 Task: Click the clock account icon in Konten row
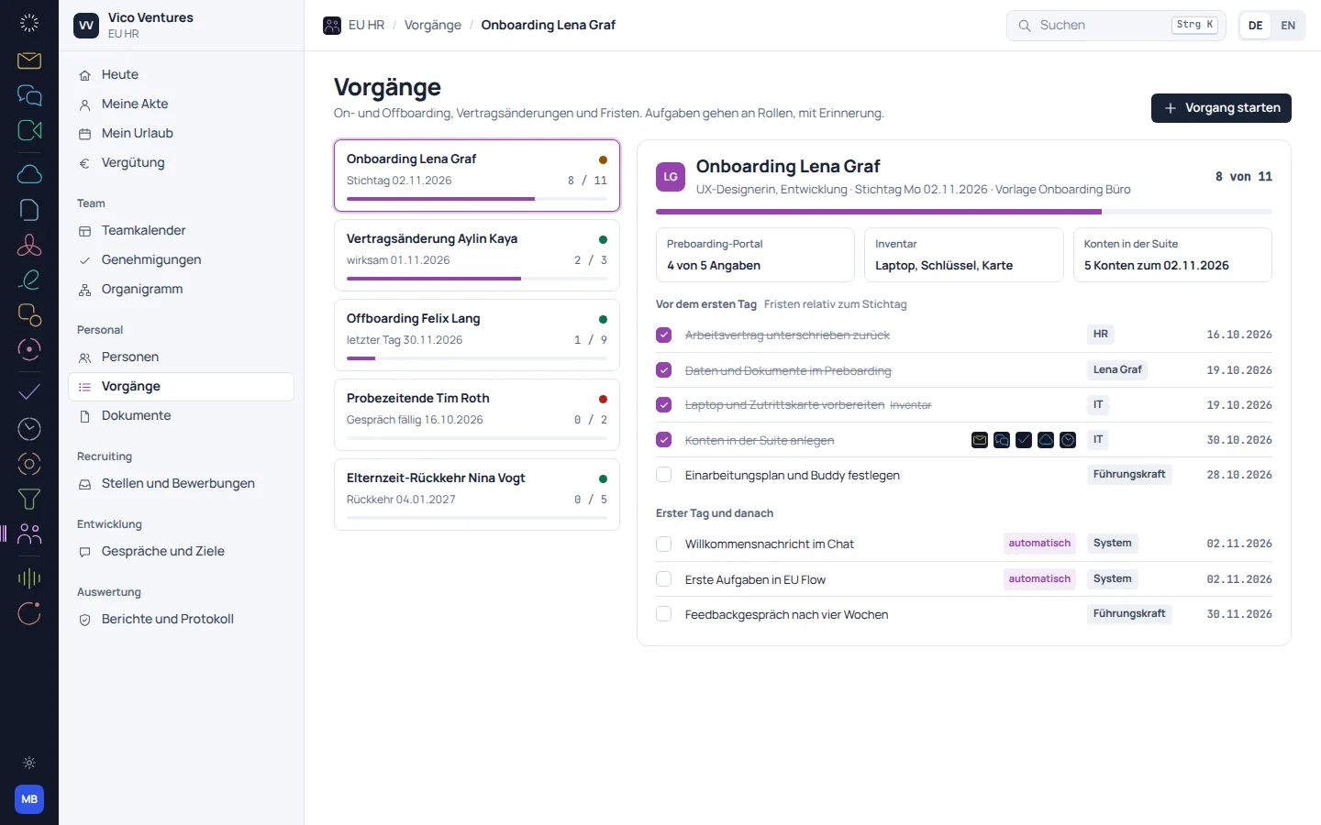1068,440
